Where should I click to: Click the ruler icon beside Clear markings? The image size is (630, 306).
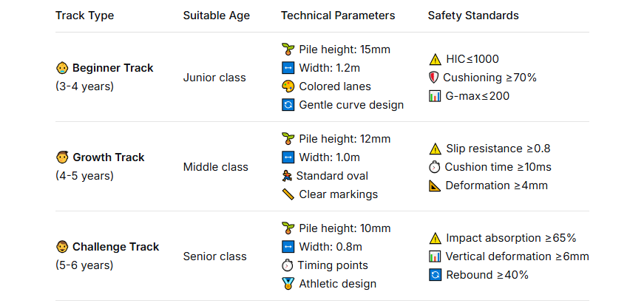[288, 194]
